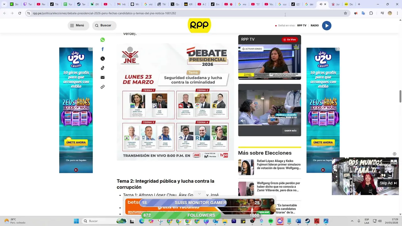The height and width of the screenshot is (226, 402).
Task: Unmute the medical ad video
Action: [243, 121]
